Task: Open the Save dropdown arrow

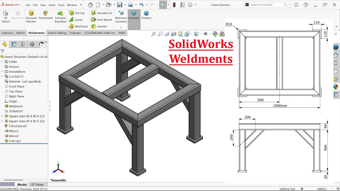Action: click(x=125, y=5)
